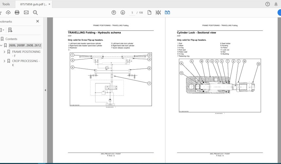Open the search magnifier tool
Image resolution: width=281 pixels, height=164 pixels.
click(35, 12)
